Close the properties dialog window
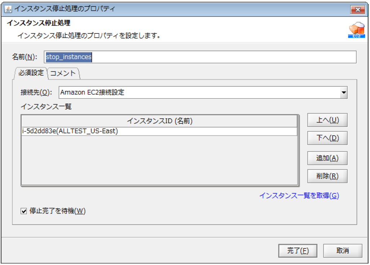 (x=358, y=9)
